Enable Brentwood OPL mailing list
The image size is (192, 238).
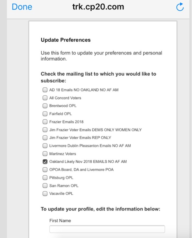pyautogui.click(x=45, y=106)
